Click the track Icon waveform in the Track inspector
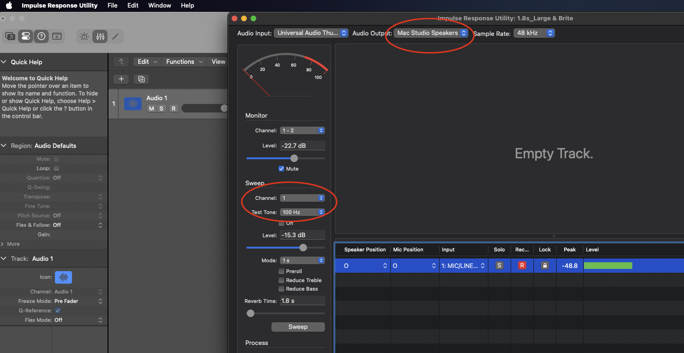The image size is (684, 353). coord(63,277)
